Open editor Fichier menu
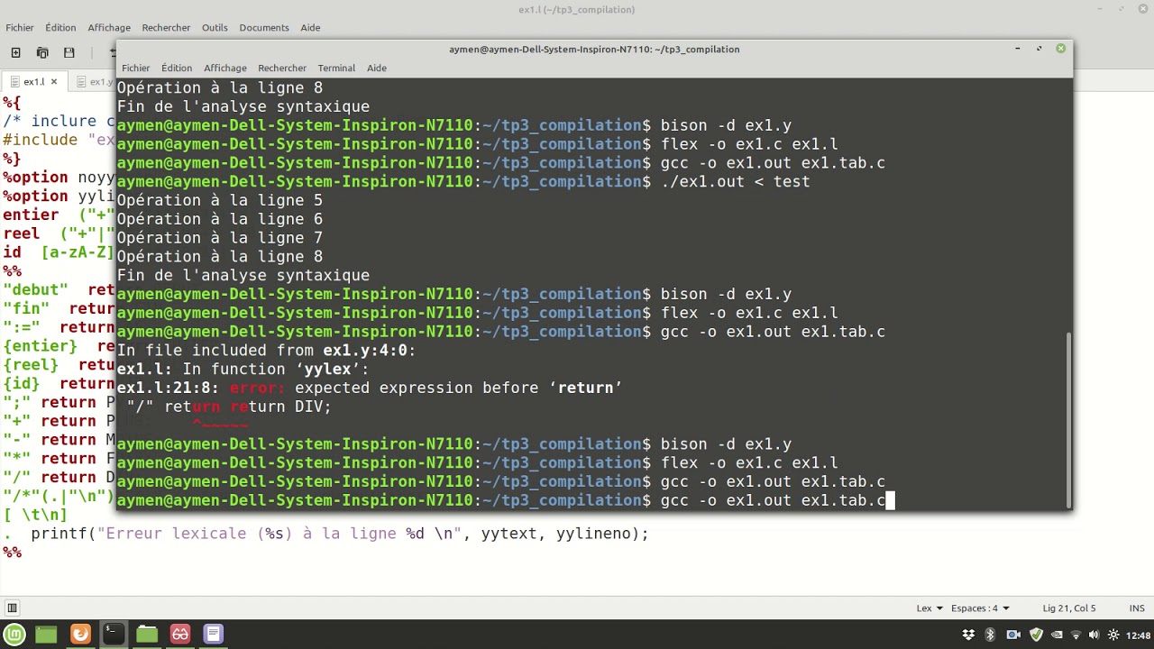This screenshot has width=1154, height=649. [x=20, y=28]
